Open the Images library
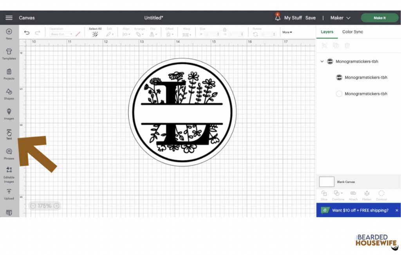 (x=9, y=112)
